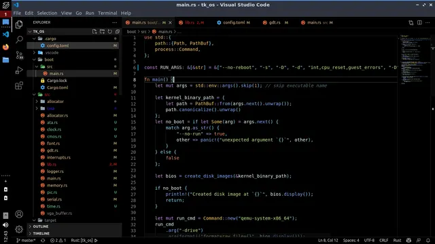Open serial.rs in explorer

coord(73,199)
